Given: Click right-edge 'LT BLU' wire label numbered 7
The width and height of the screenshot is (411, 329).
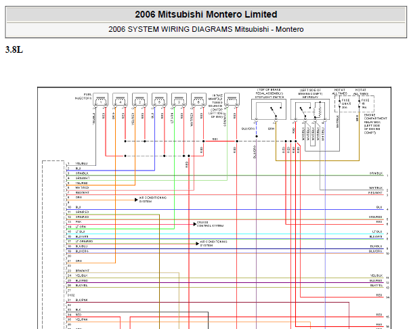Looking at the screenshot, I should [377, 232].
